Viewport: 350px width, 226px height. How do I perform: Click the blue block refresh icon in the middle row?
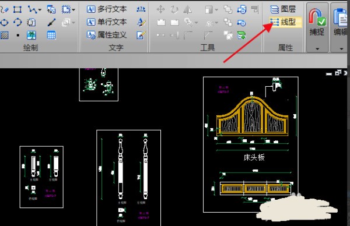[242, 22]
